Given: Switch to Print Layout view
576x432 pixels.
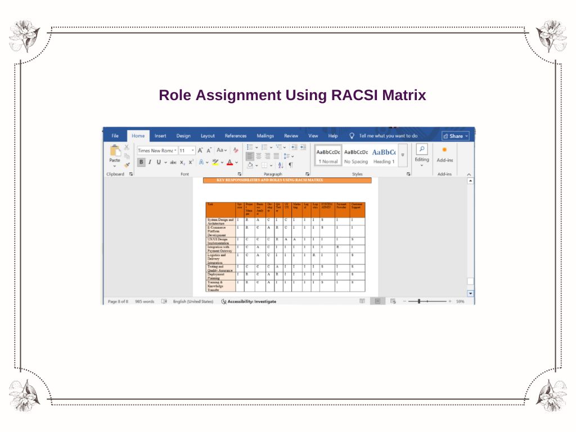Looking at the screenshot, I should coord(377,301).
